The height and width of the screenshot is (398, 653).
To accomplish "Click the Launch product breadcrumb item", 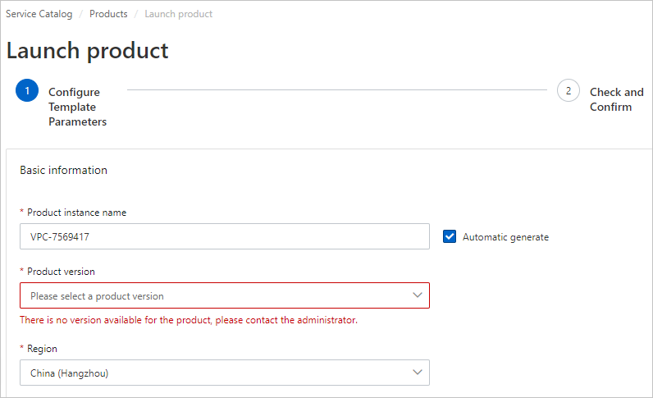I will [178, 14].
